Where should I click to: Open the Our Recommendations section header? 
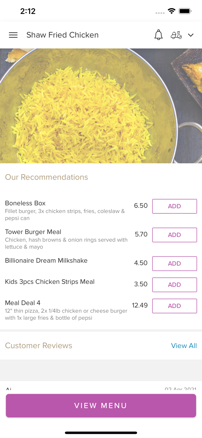click(x=46, y=177)
